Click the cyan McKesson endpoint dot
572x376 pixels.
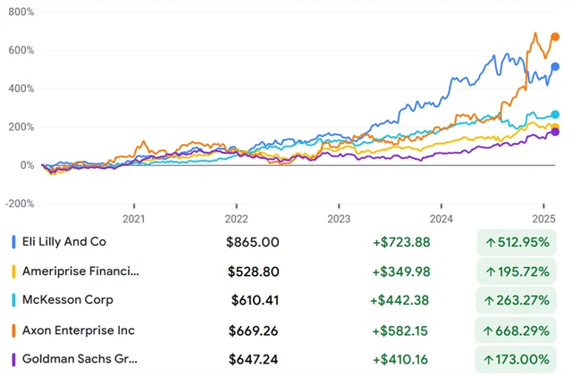point(555,114)
